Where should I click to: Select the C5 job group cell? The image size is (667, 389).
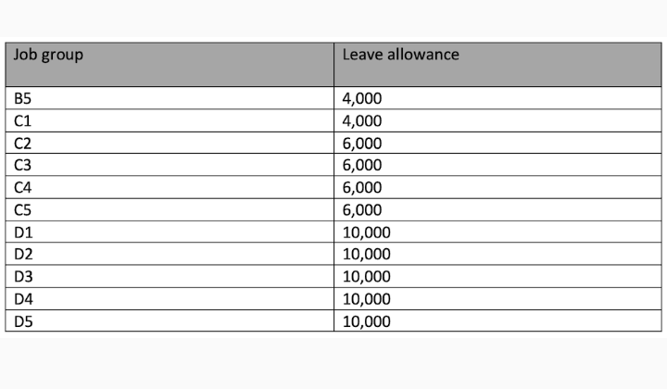[23, 209]
